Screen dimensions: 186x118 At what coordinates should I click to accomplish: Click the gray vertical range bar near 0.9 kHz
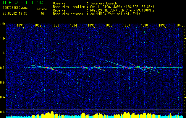[6, 68]
